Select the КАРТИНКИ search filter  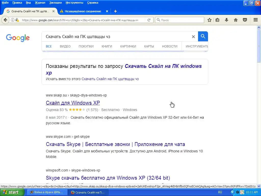[x=128, y=46]
